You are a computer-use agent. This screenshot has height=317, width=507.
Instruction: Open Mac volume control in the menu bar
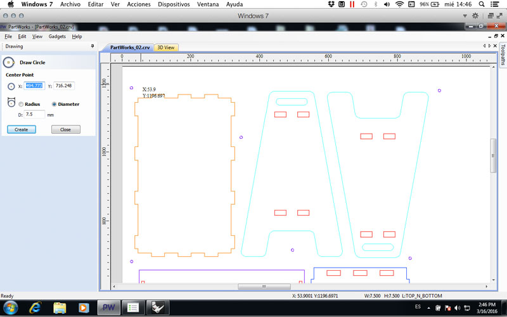click(x=387, y=4)
